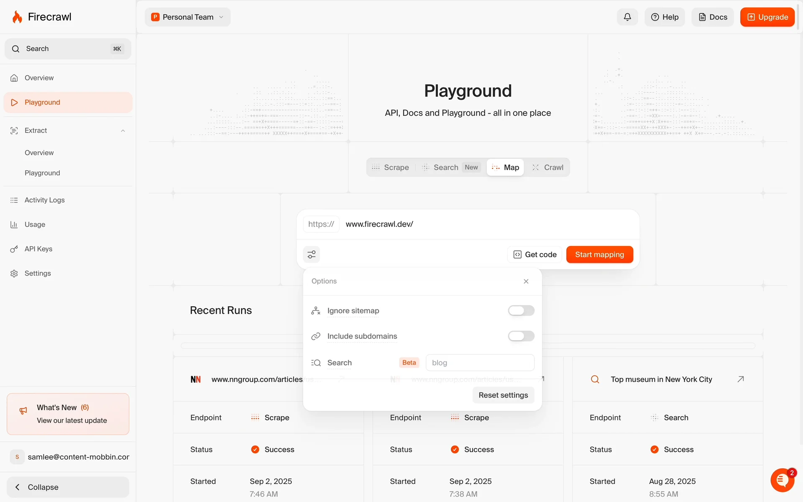Click the Get code button
Image resolution: width=803 pixels, height=502 pixels.
pyautogui.click(x=534, y=254)
